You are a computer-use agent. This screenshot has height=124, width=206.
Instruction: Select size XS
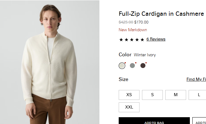[129, 95]
